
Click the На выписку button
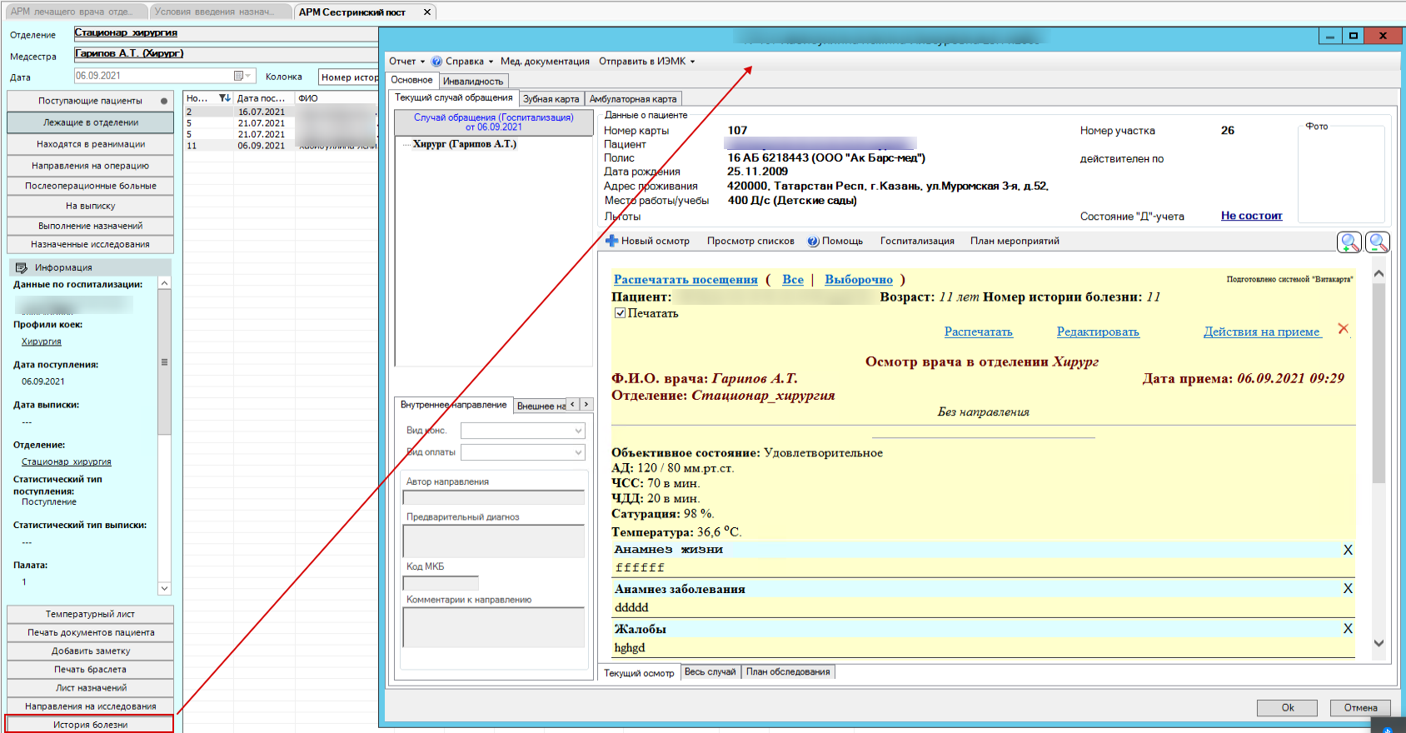tap(90, 206)
